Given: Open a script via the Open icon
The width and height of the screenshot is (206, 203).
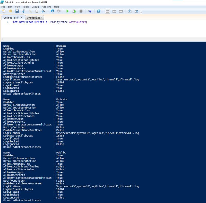Looking at the screenshot, I should click(10, 11).
